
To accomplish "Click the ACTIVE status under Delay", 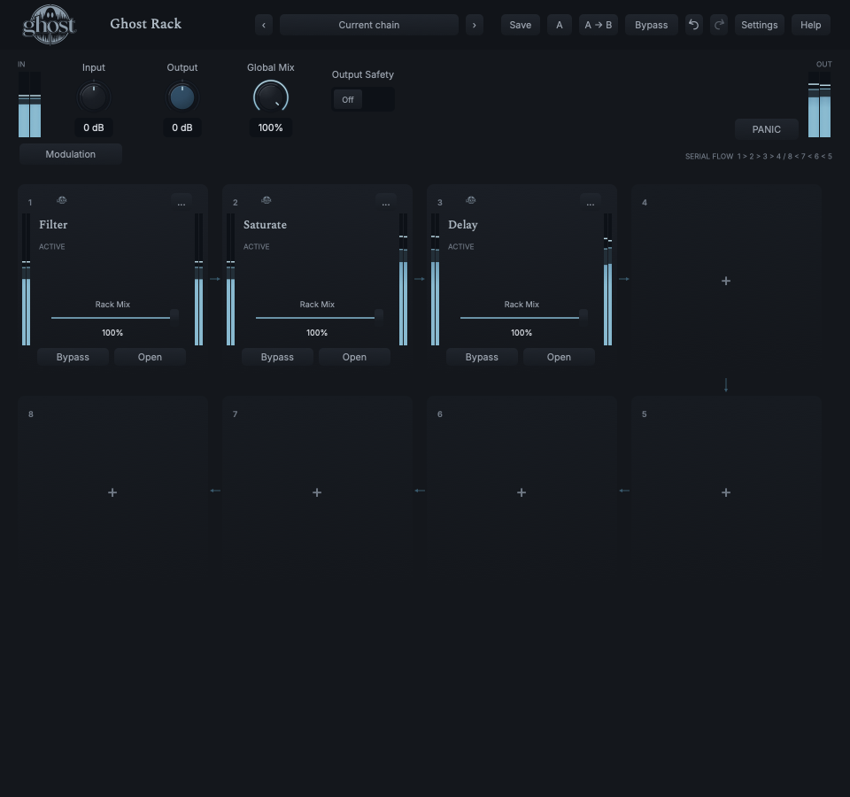I will click(460, 247).
